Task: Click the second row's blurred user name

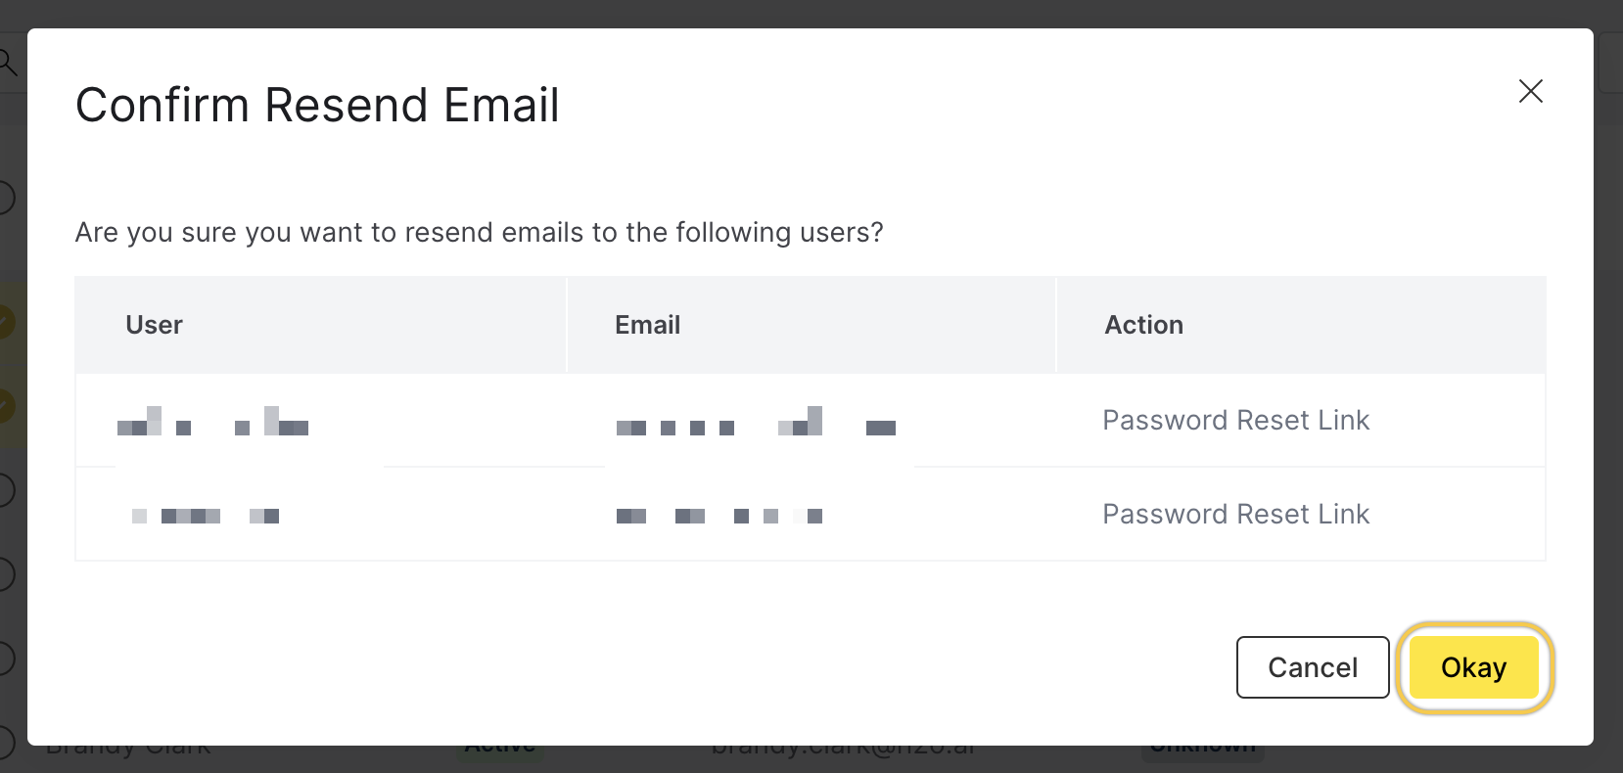Action: [206, 516]
